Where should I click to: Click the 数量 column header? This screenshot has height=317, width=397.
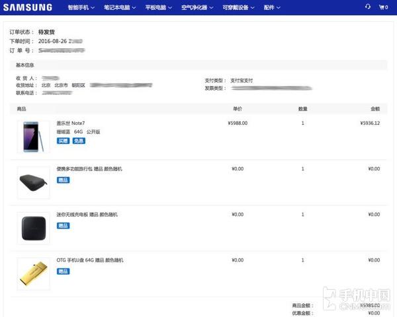coord(302,109)
